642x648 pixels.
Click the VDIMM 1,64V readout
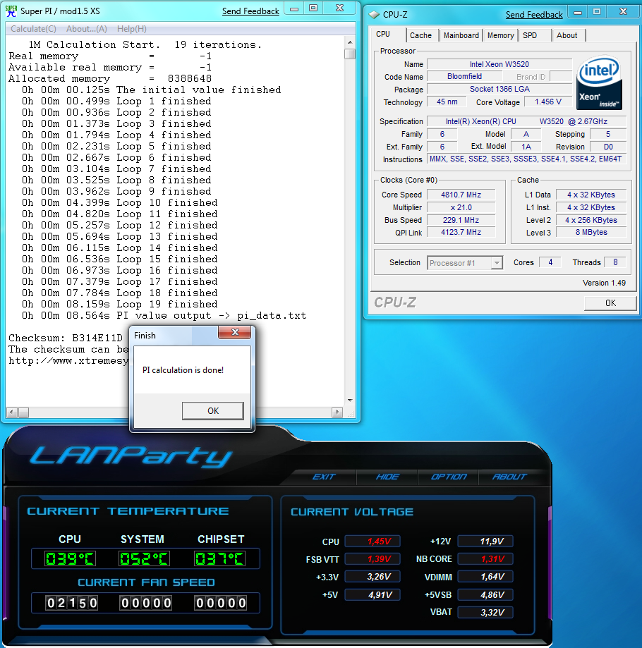click(x=486, y=577)
